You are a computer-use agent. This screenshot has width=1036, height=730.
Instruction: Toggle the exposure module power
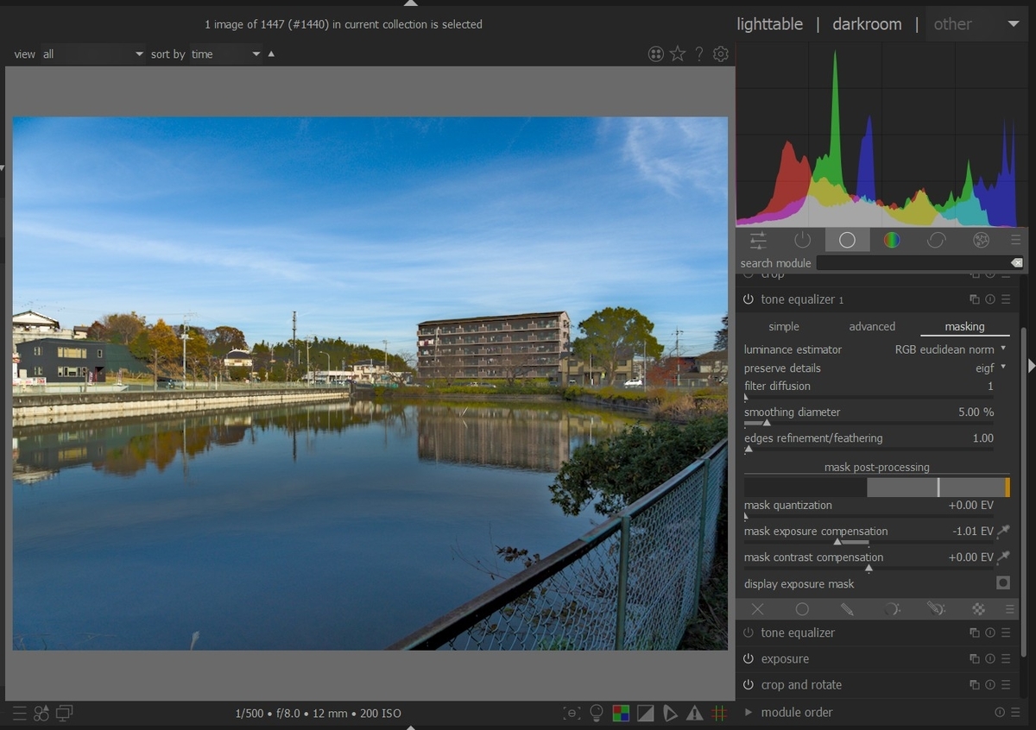(x=749, y=659)
